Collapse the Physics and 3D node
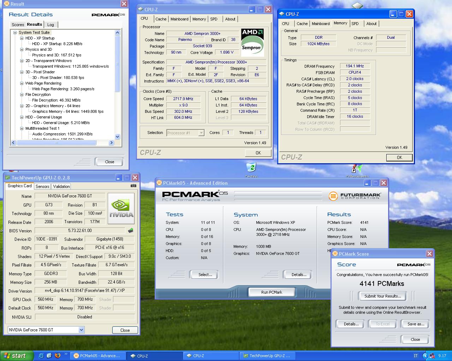 (22, 49)
